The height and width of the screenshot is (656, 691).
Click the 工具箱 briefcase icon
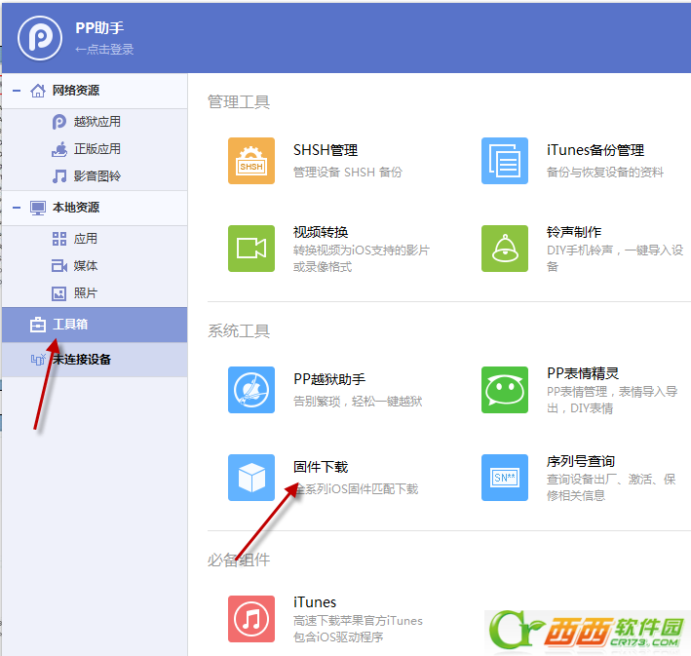coord(38,325)
